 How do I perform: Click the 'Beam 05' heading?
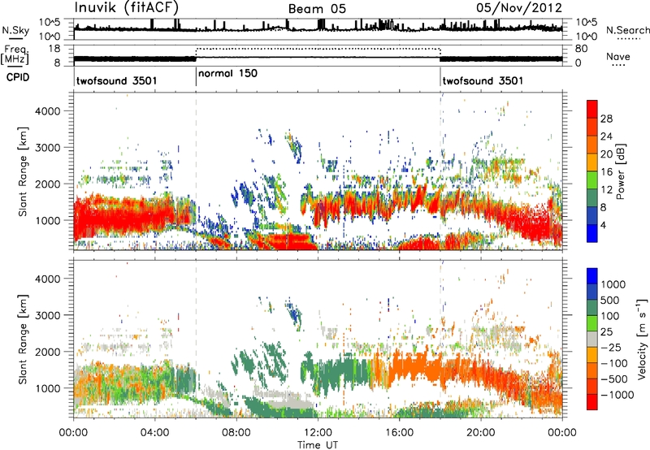coord(317,9)
